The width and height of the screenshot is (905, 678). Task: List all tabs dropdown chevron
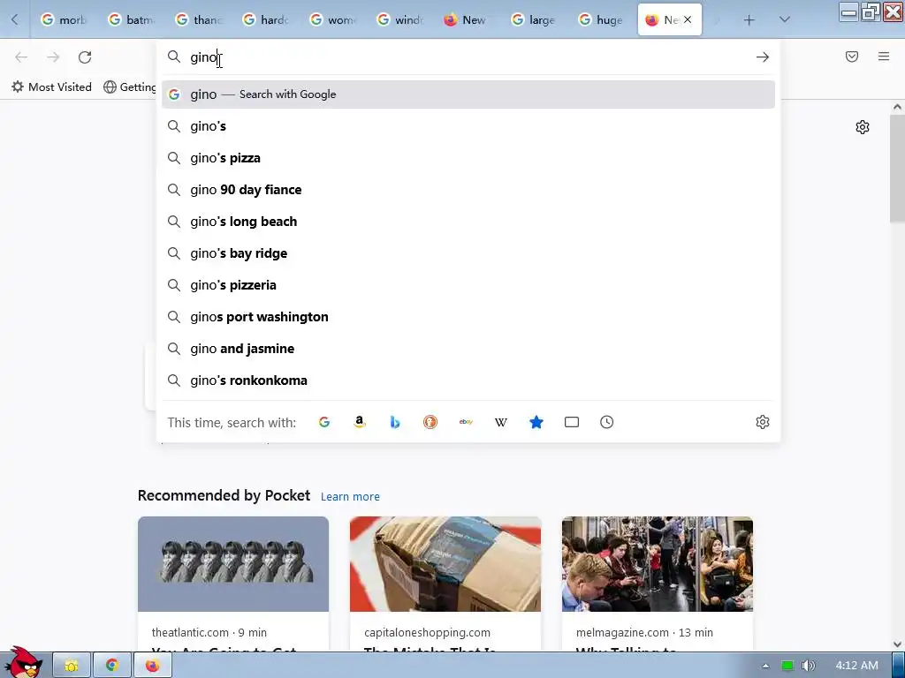[x=785, y=19]
